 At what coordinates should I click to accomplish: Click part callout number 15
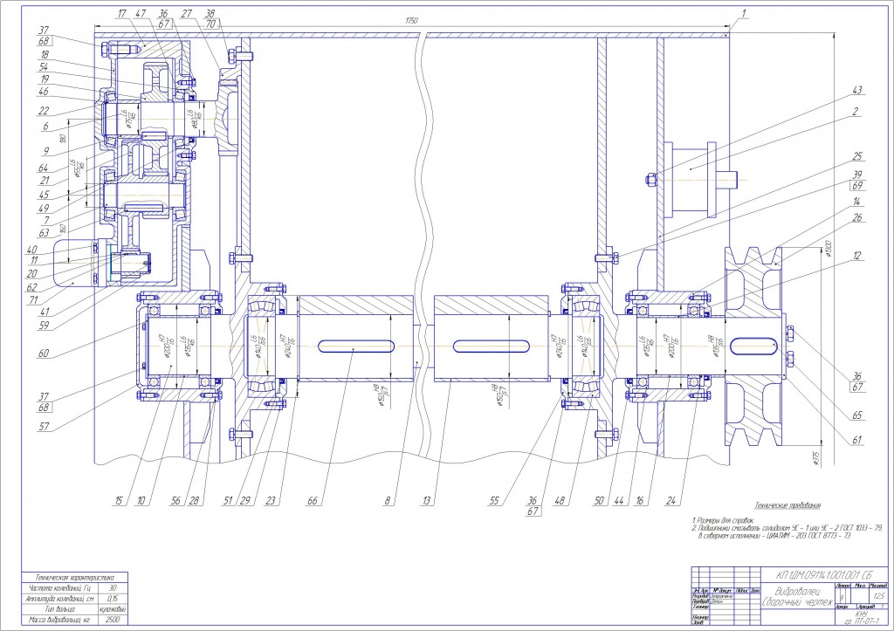pos(119,501)
